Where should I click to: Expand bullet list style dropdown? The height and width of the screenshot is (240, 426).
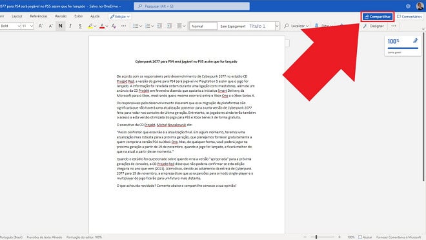(x=141, y=26)
